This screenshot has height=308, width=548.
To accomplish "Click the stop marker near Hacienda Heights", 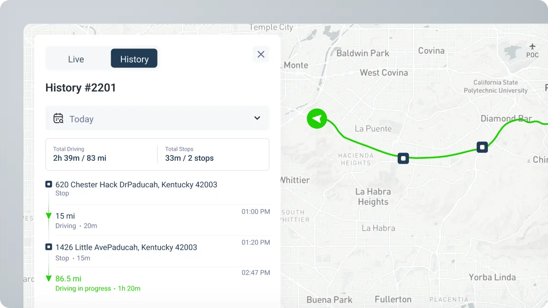I will [403, 158].
